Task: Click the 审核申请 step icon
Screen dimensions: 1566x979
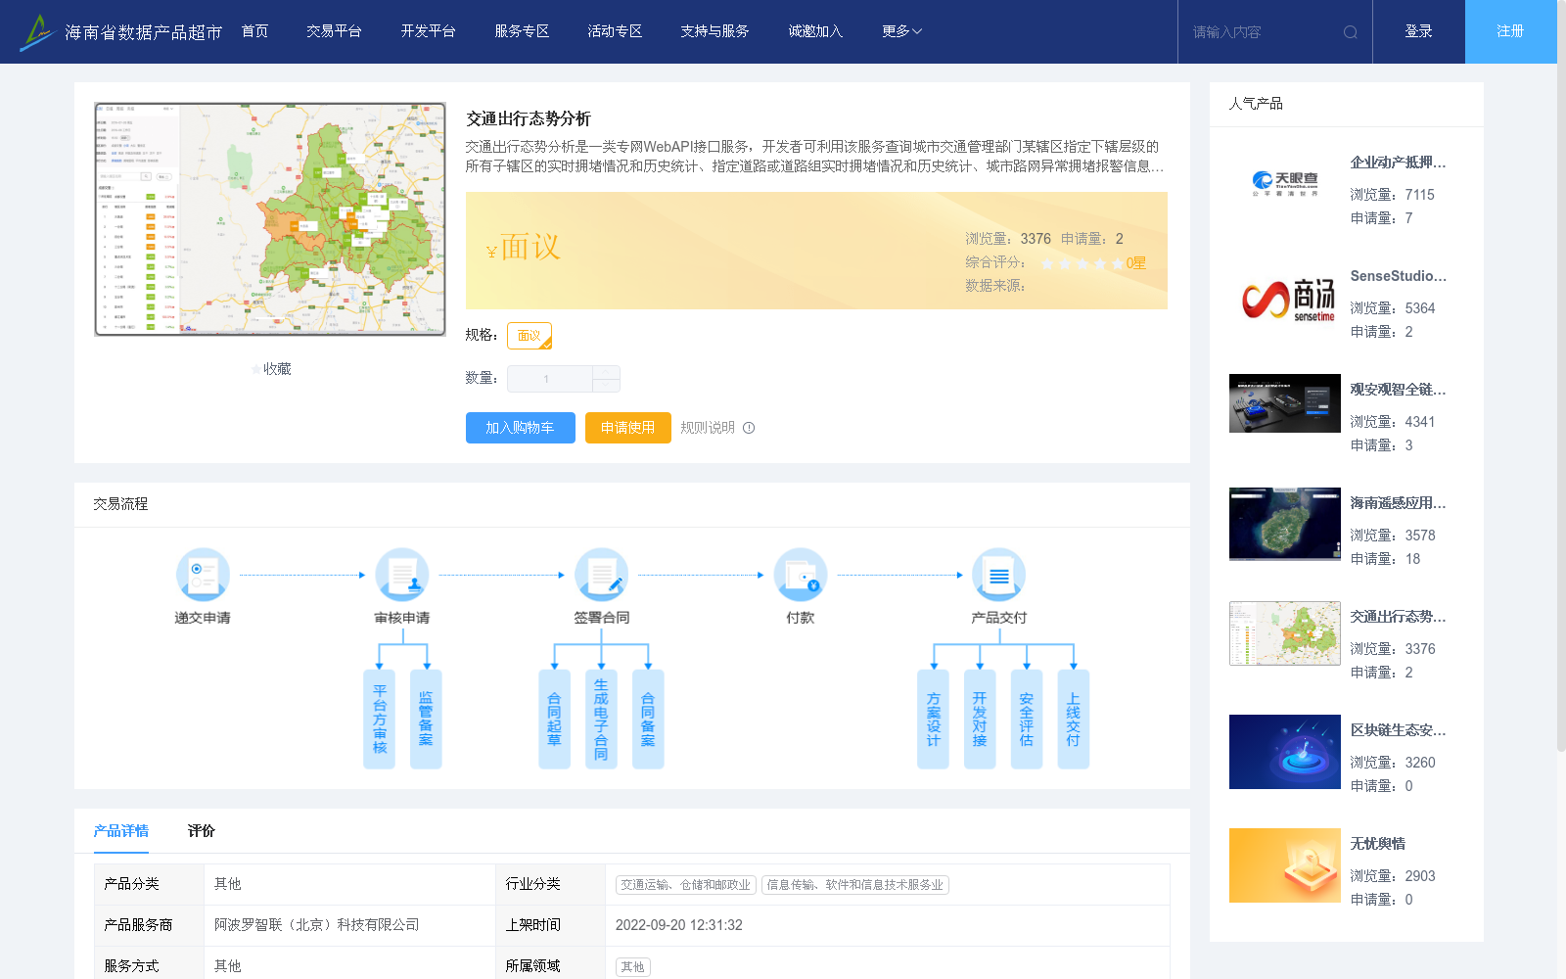Action: (x=402, y=575)
